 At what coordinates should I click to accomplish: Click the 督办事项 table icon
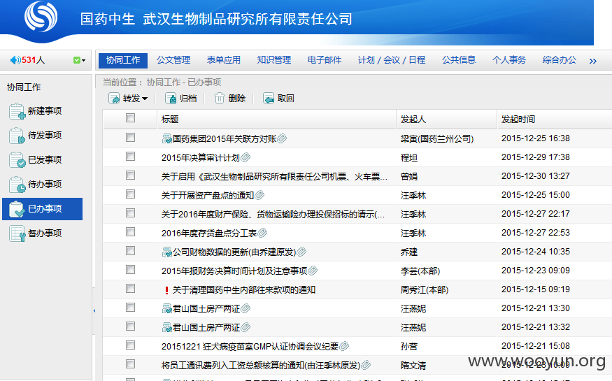pyautogui.click(x=17, y=233)
